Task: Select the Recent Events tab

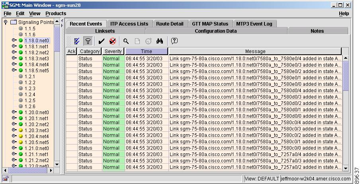Action: coord(86,24)
